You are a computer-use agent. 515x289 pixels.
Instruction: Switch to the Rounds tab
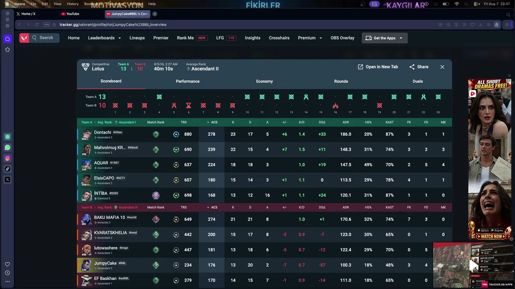click(341, 81)
